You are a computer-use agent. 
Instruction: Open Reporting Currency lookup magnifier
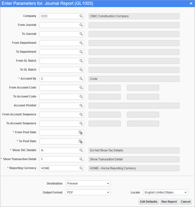pyautogui.click(x=81, y=168)
